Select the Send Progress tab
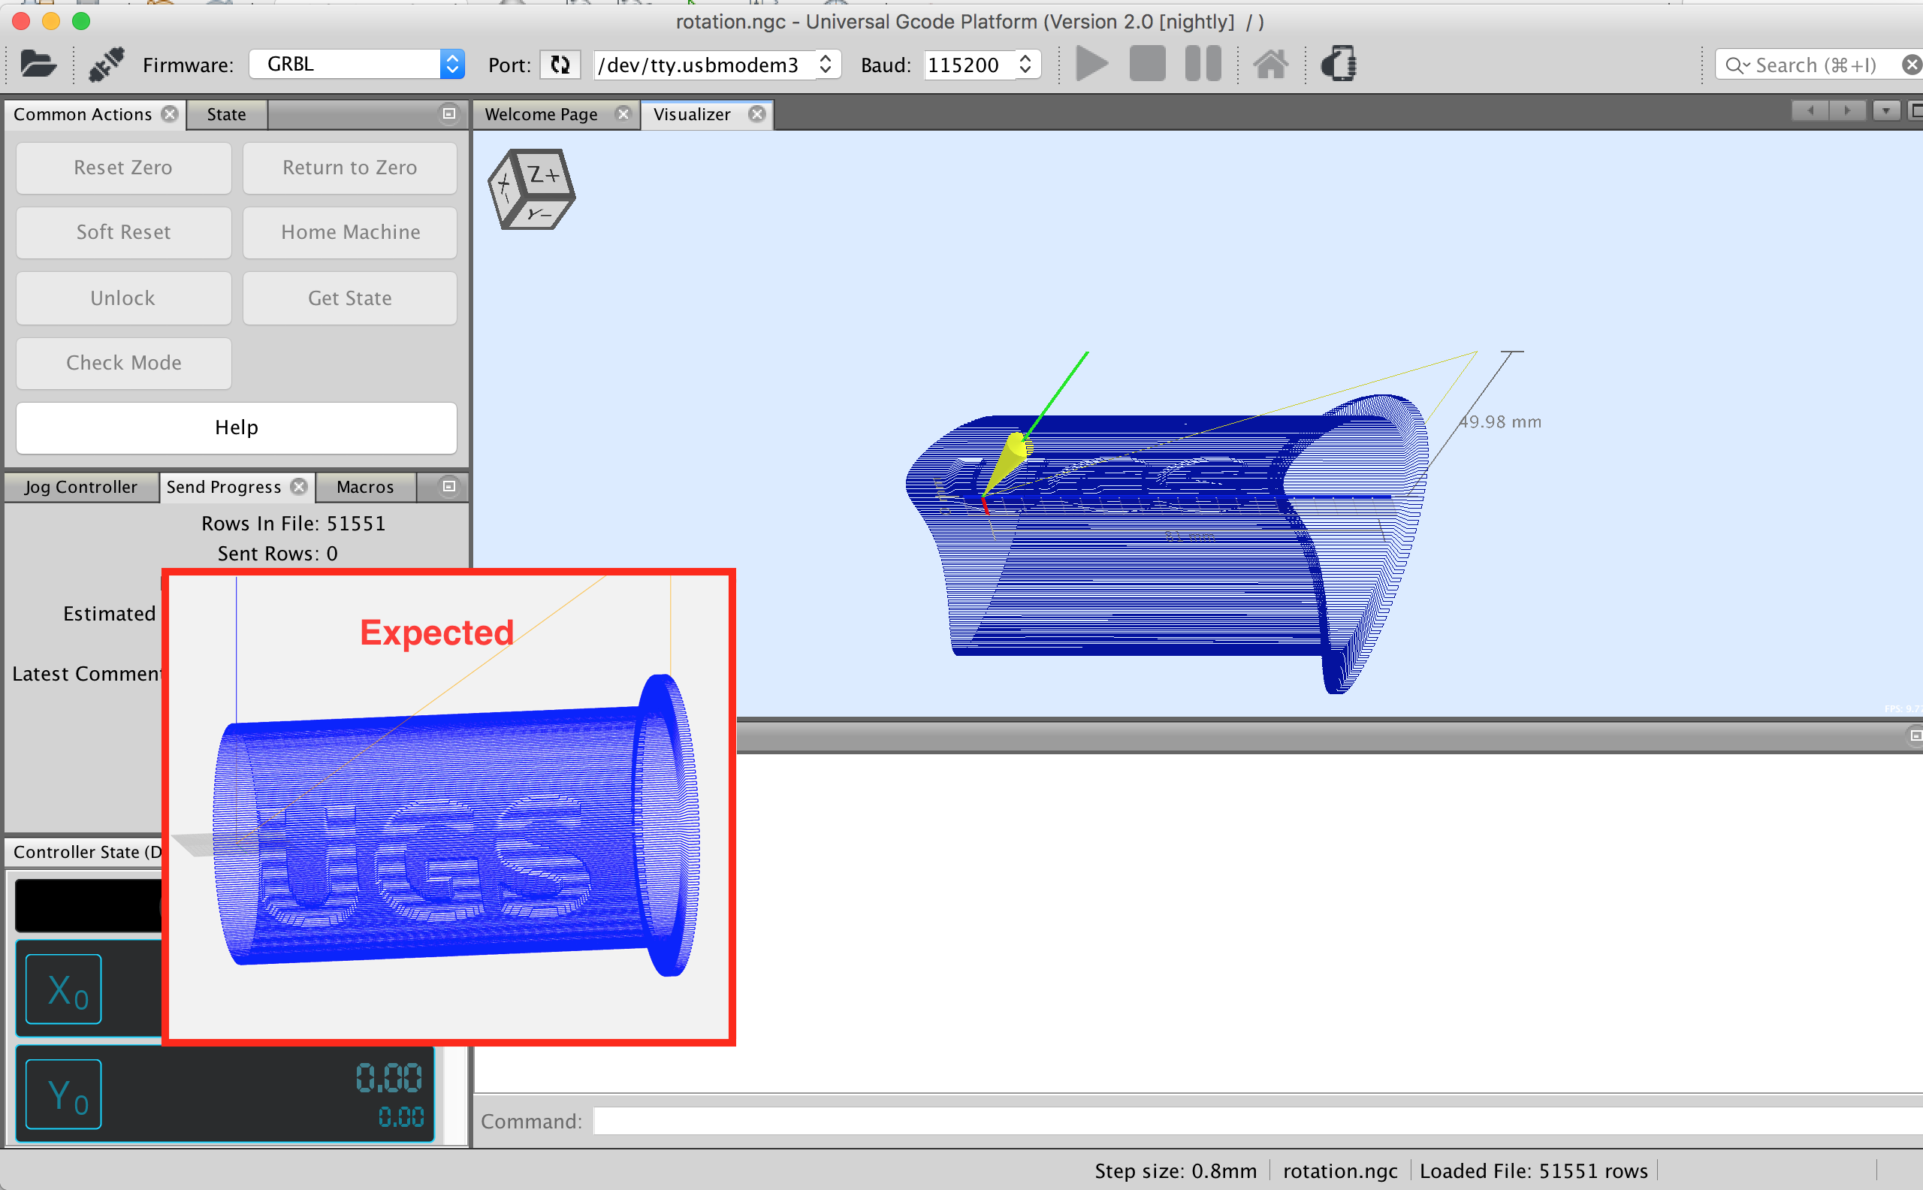The width and height of the screenshot is (1923, 1190). (x=223, y=486)
